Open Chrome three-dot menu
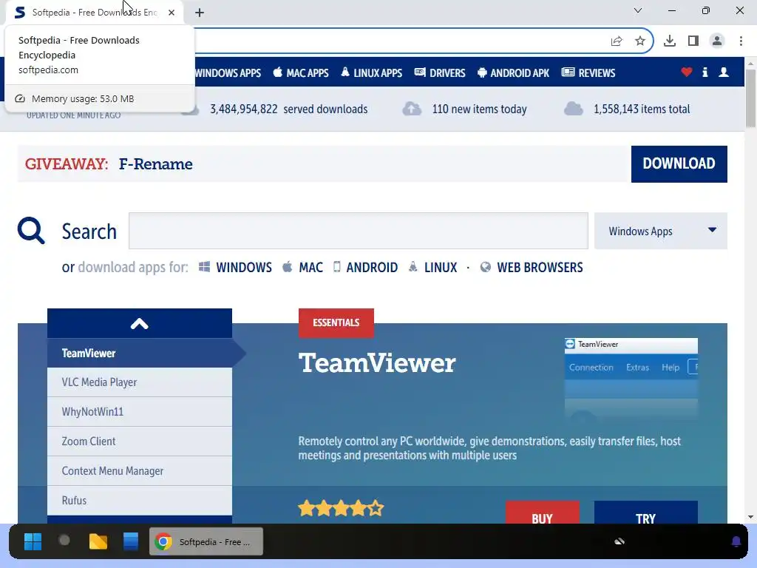The height and width of the screenshot is (568, 757). [741, 41]
